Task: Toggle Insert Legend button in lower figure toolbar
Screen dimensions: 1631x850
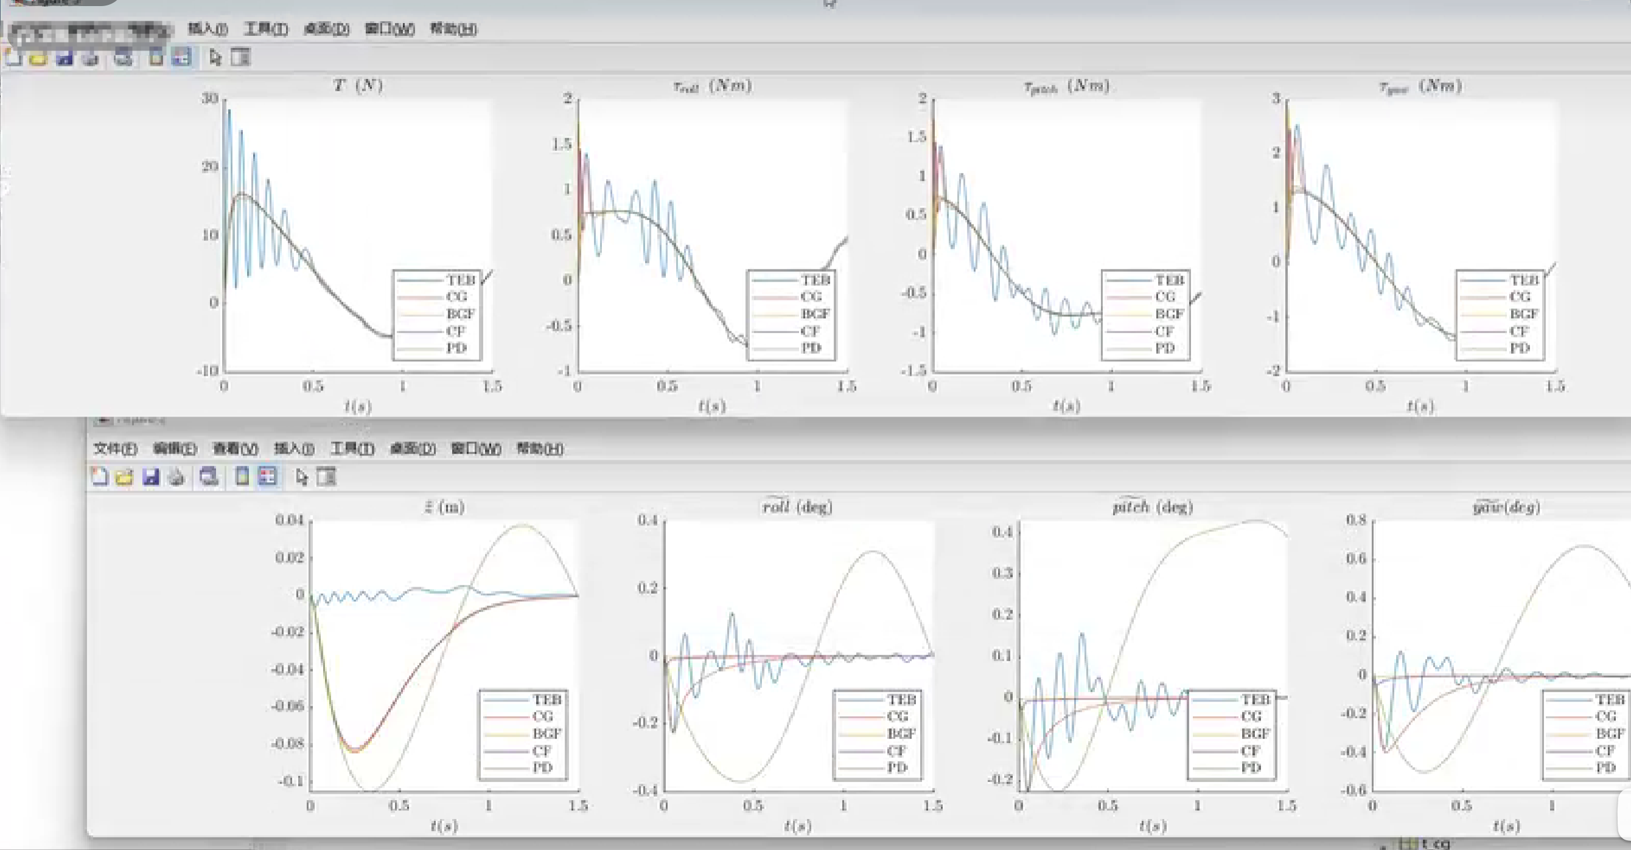Action: click(x=268, y=476)
